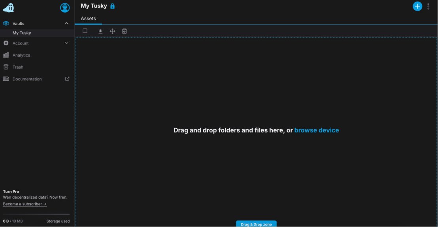Click the Documentation book icon
The image size is (438, 227).
pos(6,79)
